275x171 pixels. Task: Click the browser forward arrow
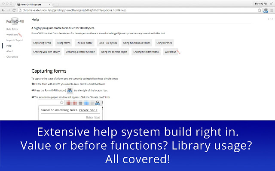9,10
